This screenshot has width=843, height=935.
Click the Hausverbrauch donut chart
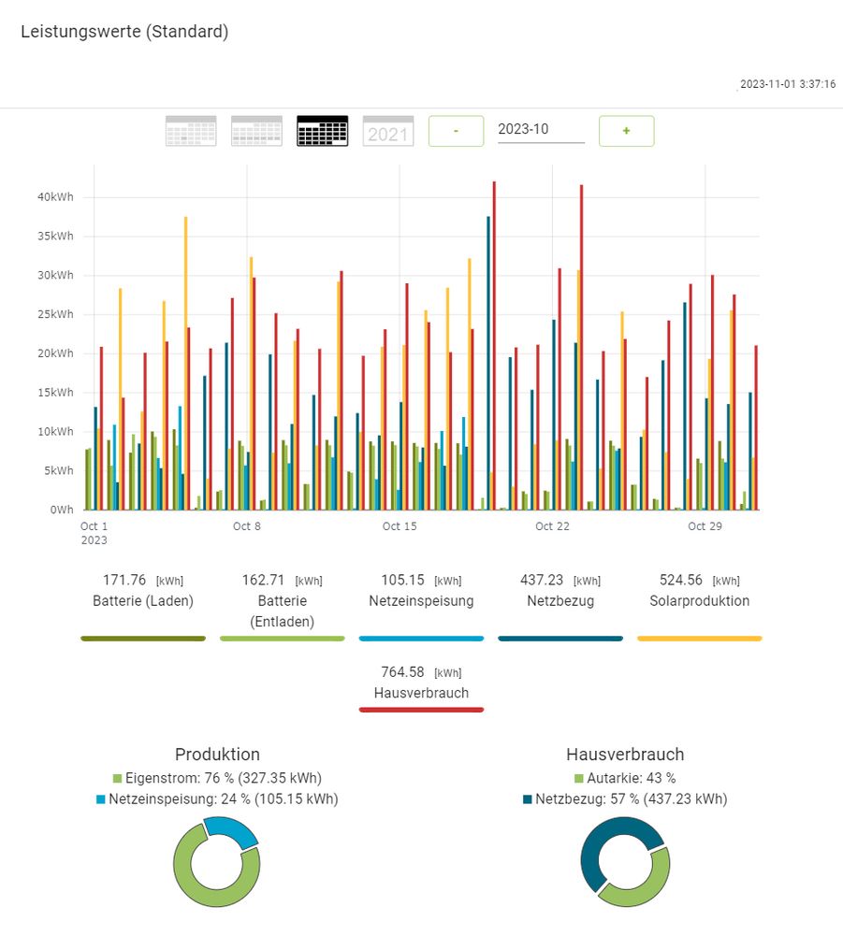(x=625, y=862)
